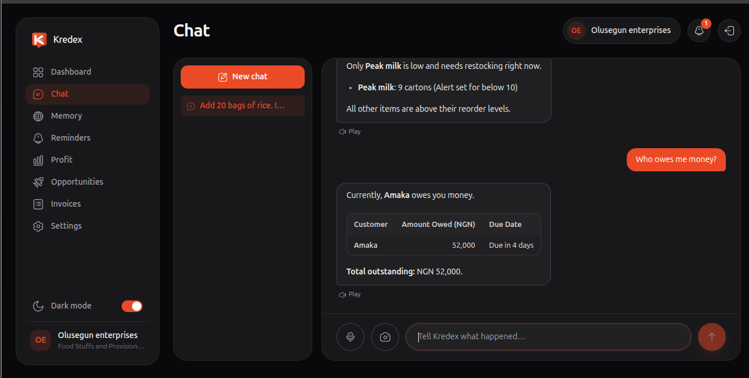Click the microphone voice input icon

click(x=350, y=337)
